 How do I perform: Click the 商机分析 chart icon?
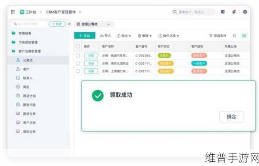pyautogui.click(x=18, y=132)
